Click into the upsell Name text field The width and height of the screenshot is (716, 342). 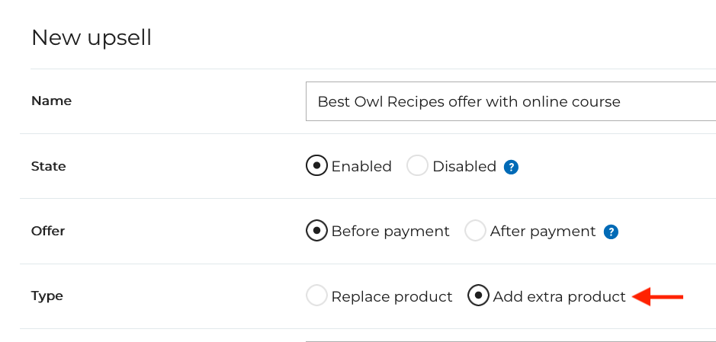[509, 101]
